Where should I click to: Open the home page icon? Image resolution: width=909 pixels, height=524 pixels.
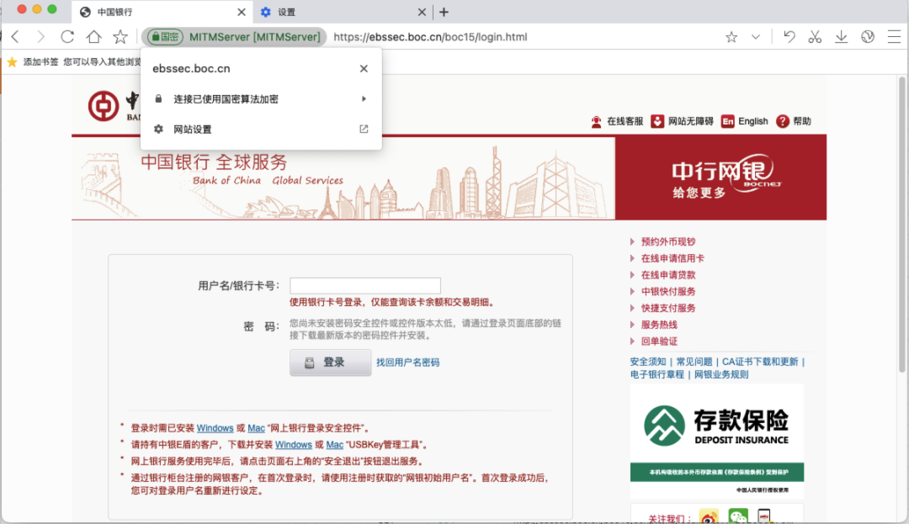pos(94,37)
